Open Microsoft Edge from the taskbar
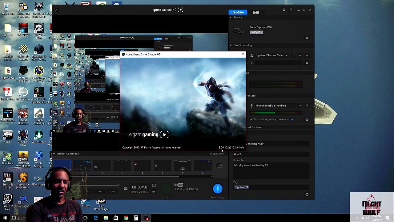The width and height of the screenshot is (394, 222). (x=96, y=218)
